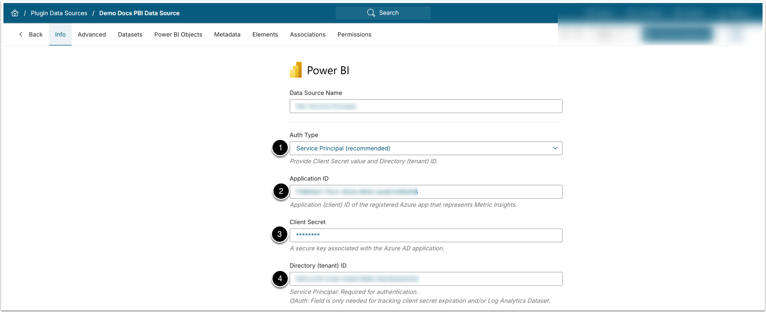Click the Auth Type dropdown arrow

point(555,148)
